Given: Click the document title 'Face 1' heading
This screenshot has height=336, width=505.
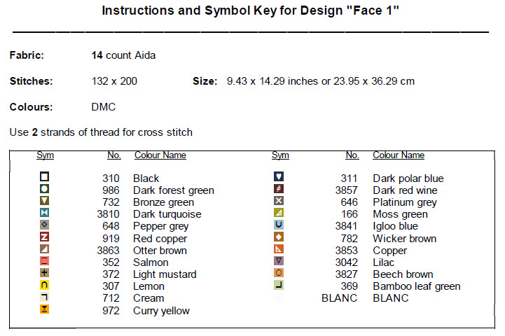Looking at the screenshot, I should coord(252,11).
